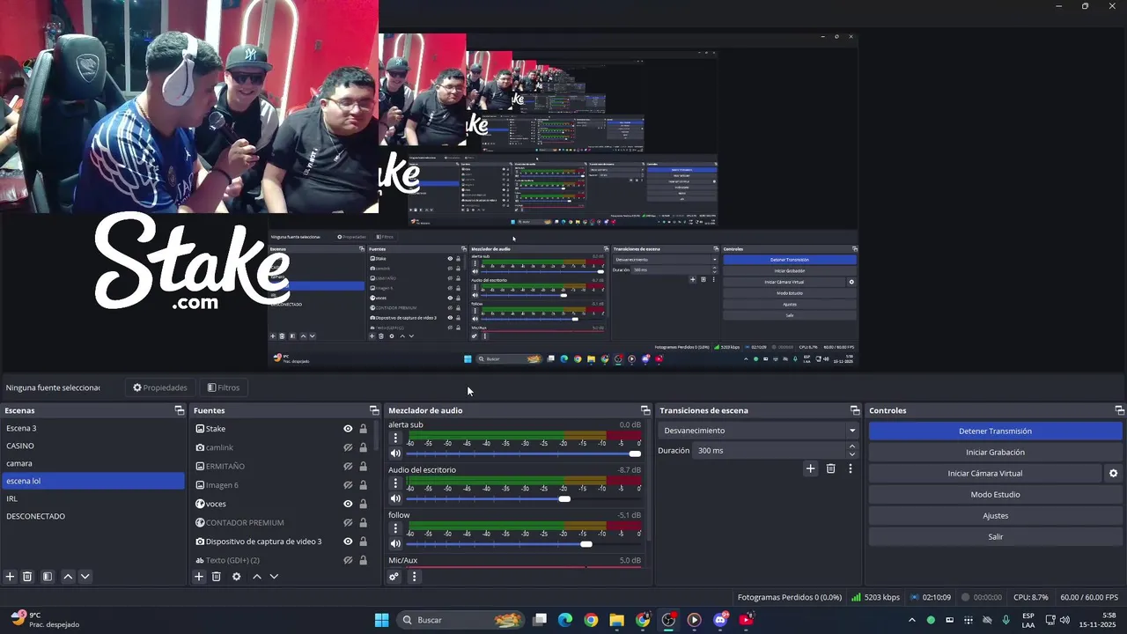Screen dimensions: 1127x634
Task: Start recording with Iniciar Grabación
Action: click(x=995, y=453)
